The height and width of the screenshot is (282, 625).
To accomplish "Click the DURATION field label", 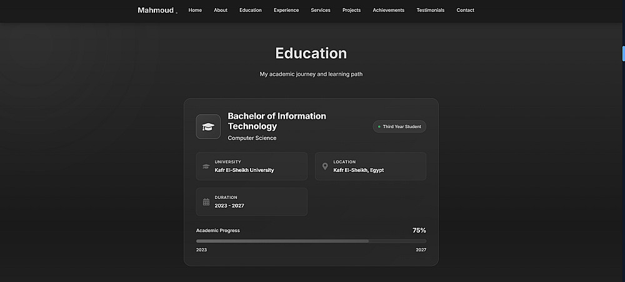I will 226,198.
